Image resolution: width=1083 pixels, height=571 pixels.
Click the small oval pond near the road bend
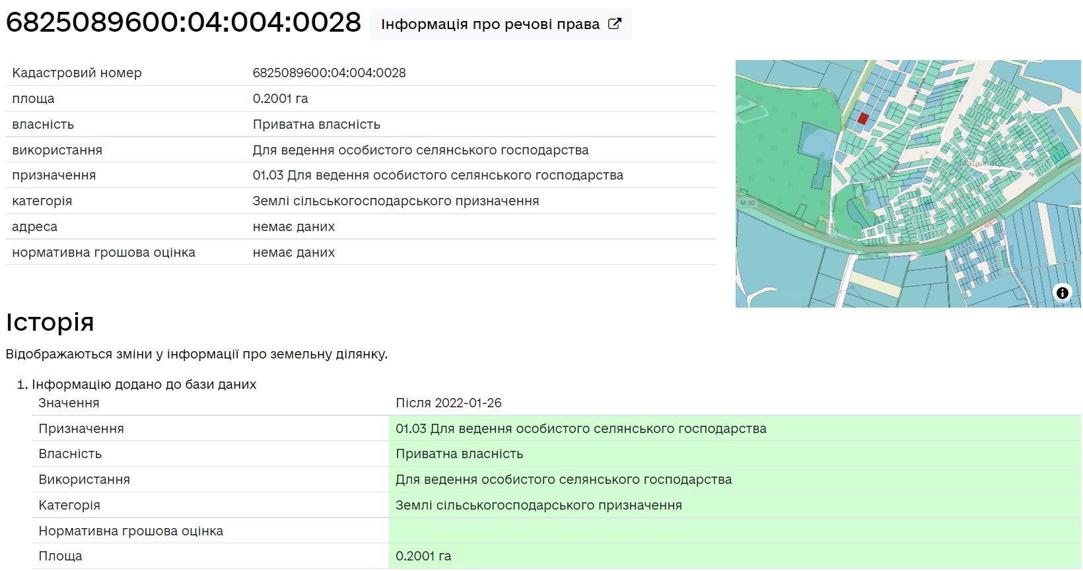point(855,213)
